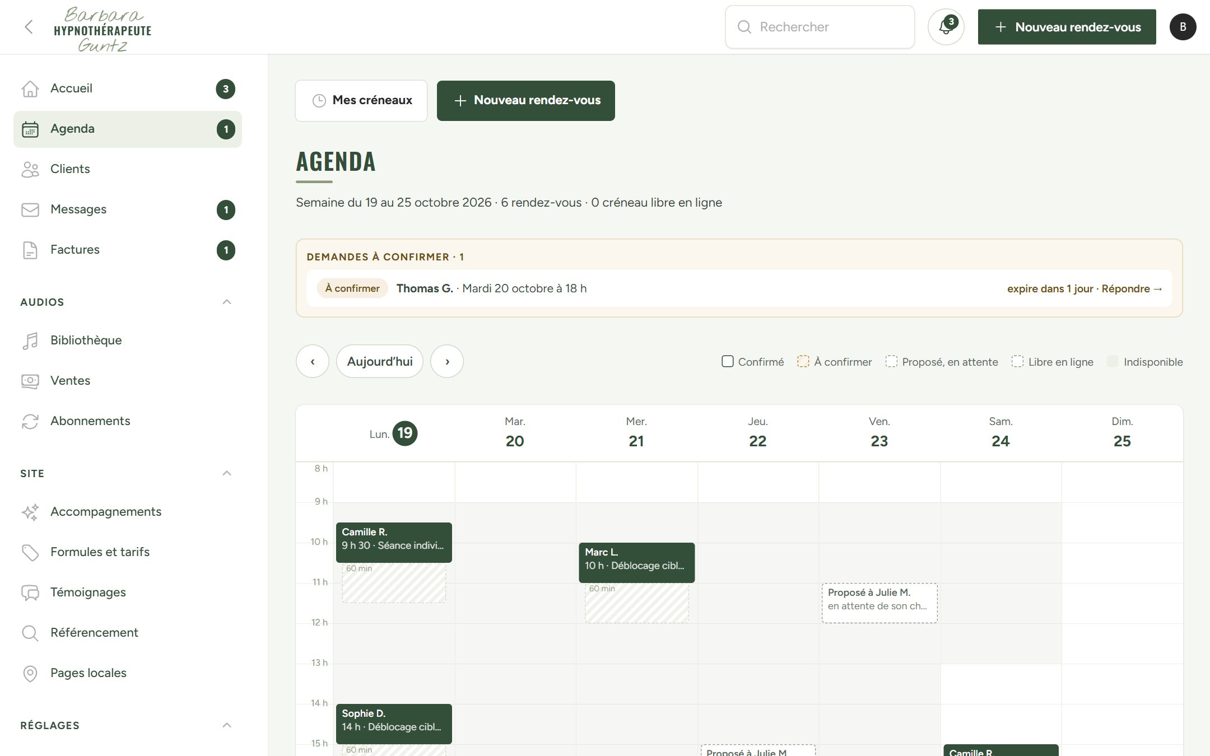The height and width of the screenshot is (756, 1210).
Task: Click the Formules et tarifs tag icon
Action: click(30, 552)
